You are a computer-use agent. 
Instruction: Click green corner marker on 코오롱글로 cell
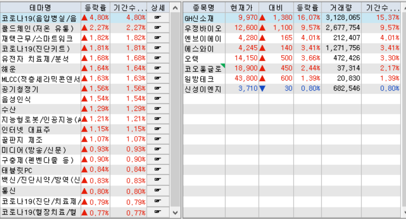[223, 65]
